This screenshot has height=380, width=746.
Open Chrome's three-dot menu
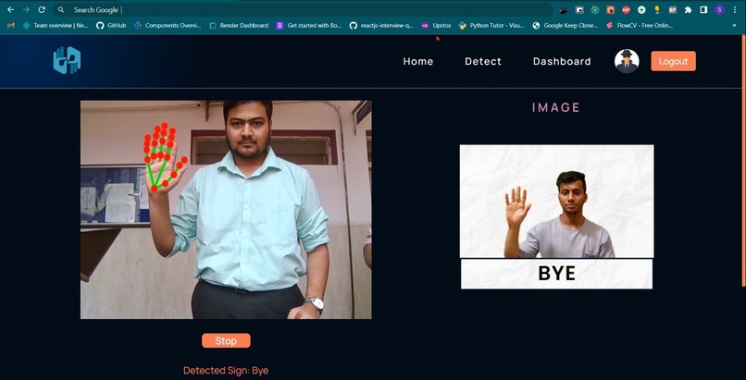(736, 10)
